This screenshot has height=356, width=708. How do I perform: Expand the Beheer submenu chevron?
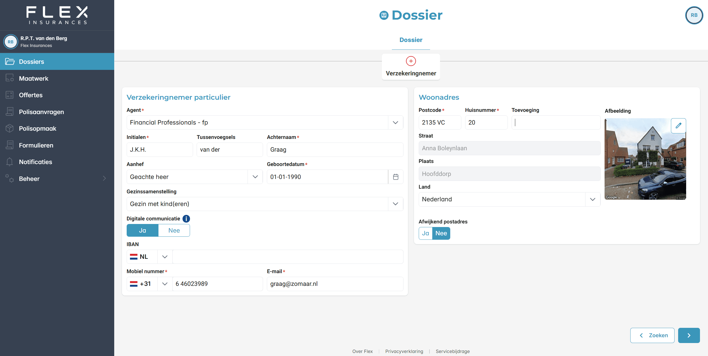tap(104, 178)
